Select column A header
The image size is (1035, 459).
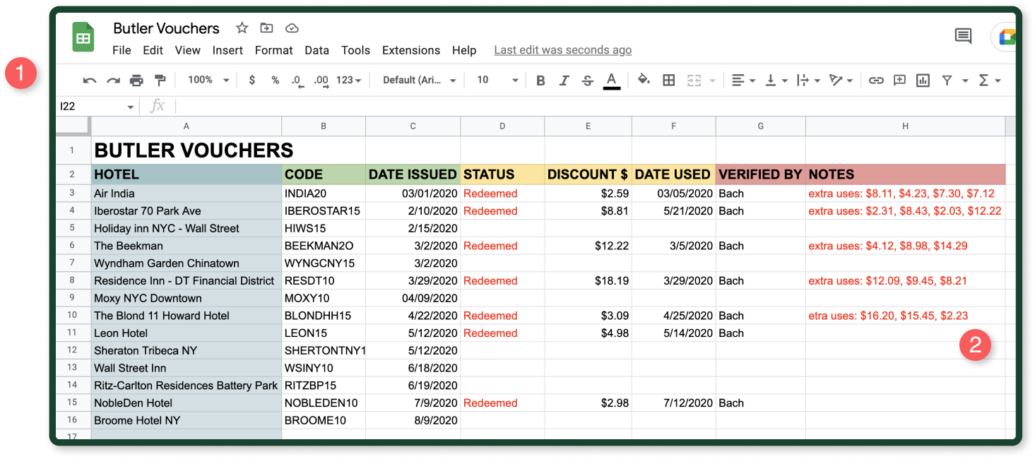[x=187, y=126]
